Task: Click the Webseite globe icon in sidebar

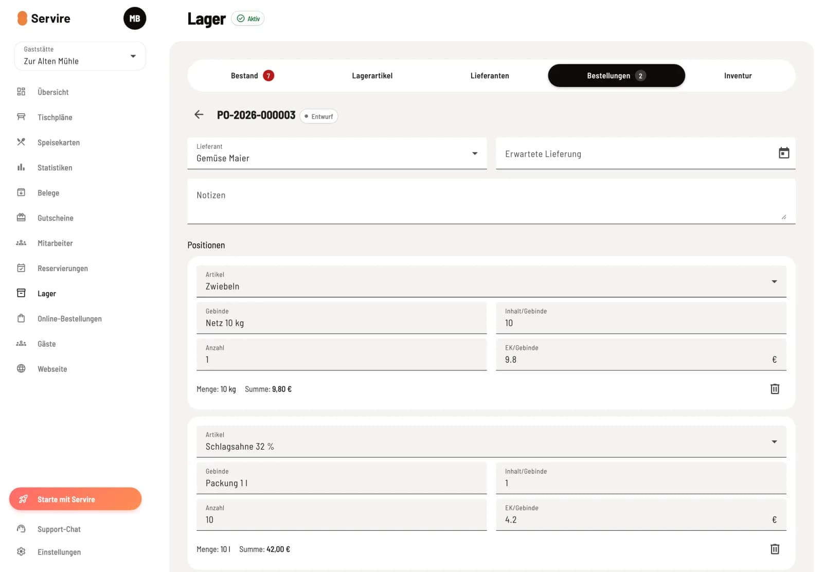Action: point(21,368)
